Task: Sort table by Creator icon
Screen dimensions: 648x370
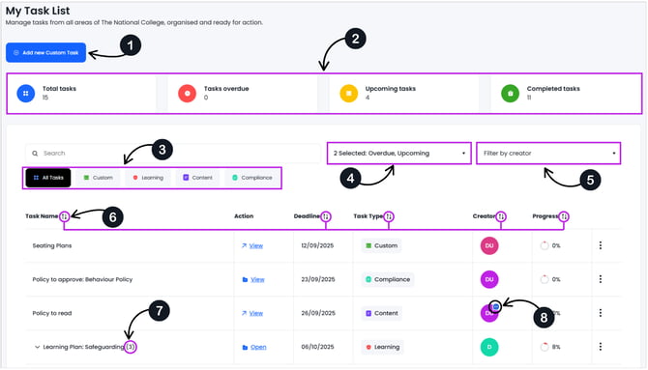Action: pos(501,216)
